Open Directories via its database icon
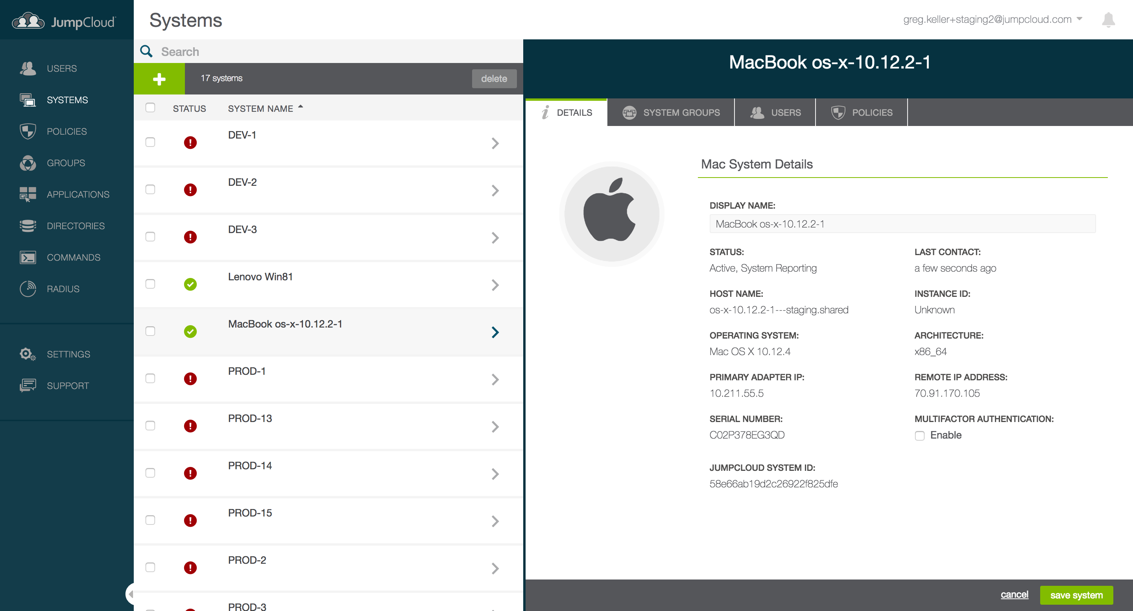Viewport: 1133px width, 611px height. (x=28, y=226)
